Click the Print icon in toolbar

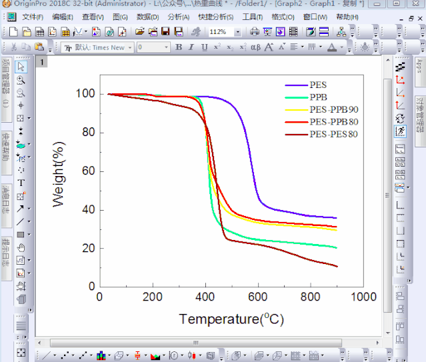tap(255, 31)
